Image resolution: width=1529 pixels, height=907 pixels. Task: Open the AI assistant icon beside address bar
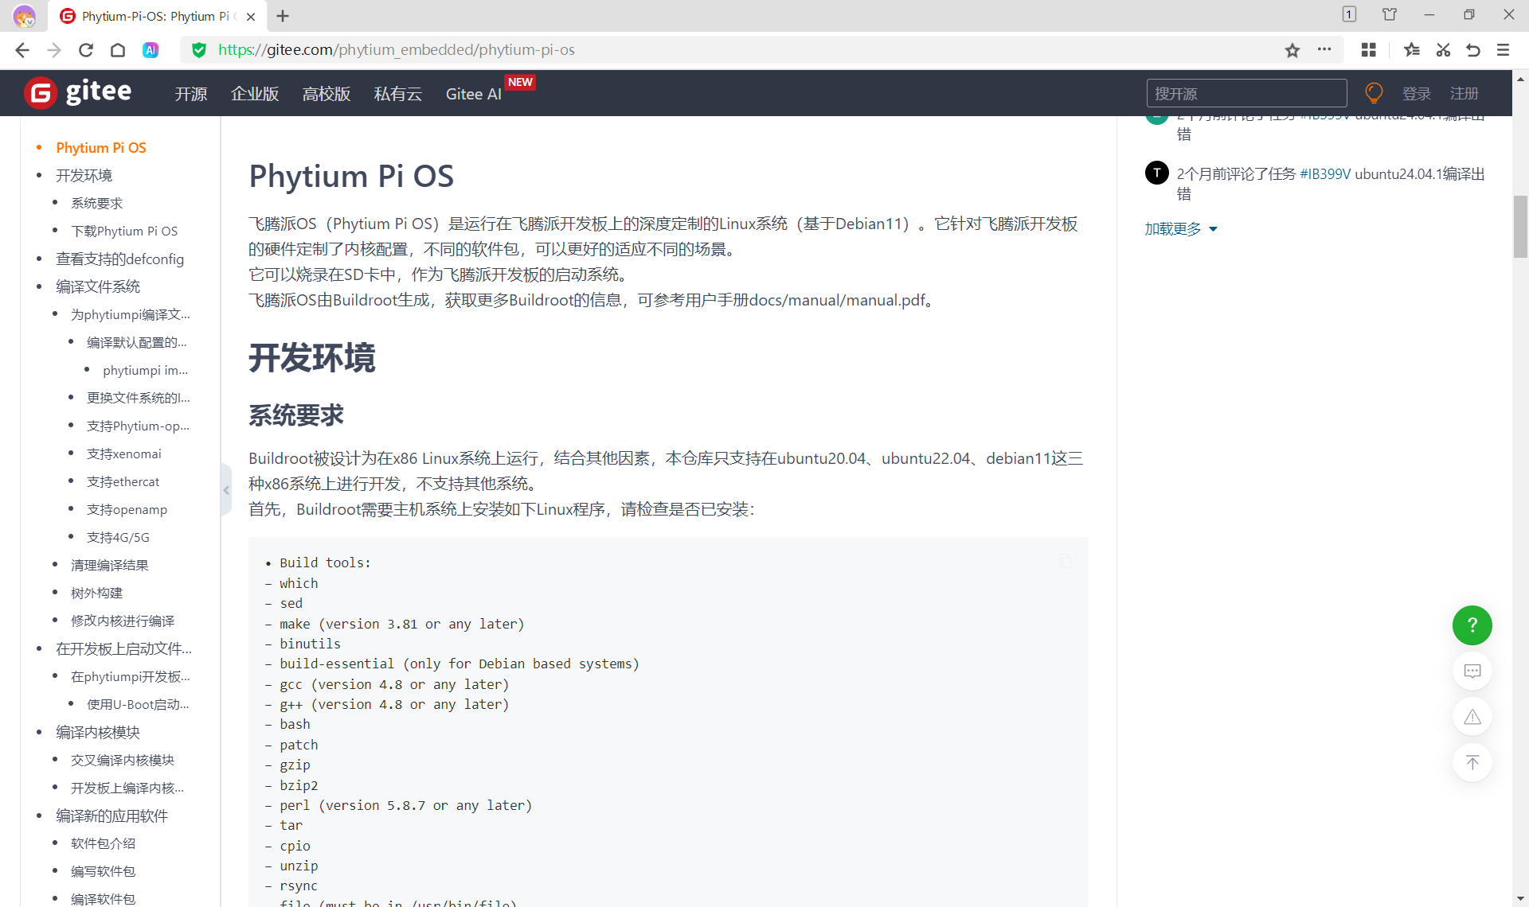(151, 50)
